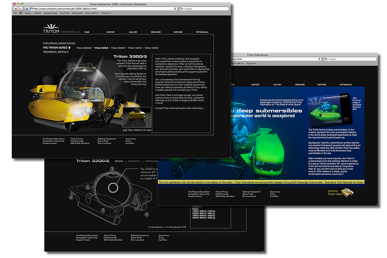Click the Triton Submarines trident logo
Image resolution: width=387 pixels, height=258 pixels.
(x=51, y=28)
